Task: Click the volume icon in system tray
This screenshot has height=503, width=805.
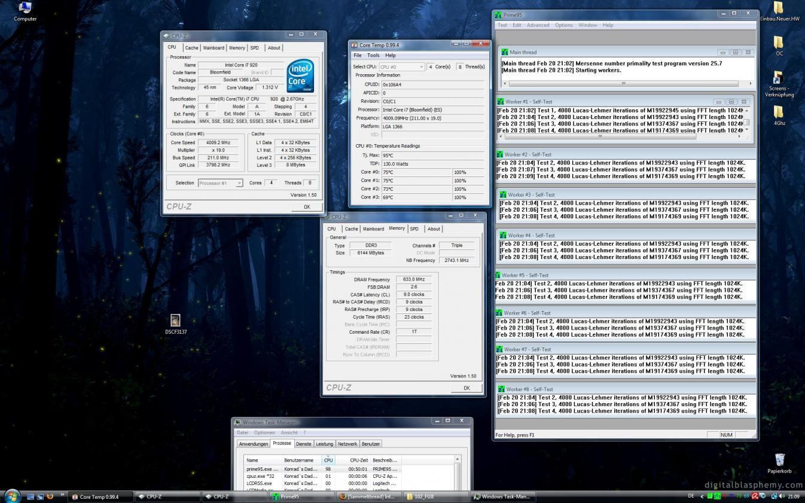Action: tap(782, 496)
